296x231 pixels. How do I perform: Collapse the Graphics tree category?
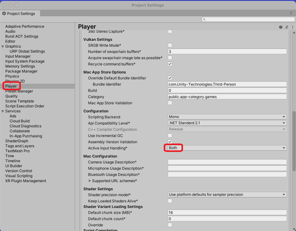[3, 46]
